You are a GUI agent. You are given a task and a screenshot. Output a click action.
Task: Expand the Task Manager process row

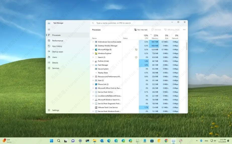coord(93,65)
